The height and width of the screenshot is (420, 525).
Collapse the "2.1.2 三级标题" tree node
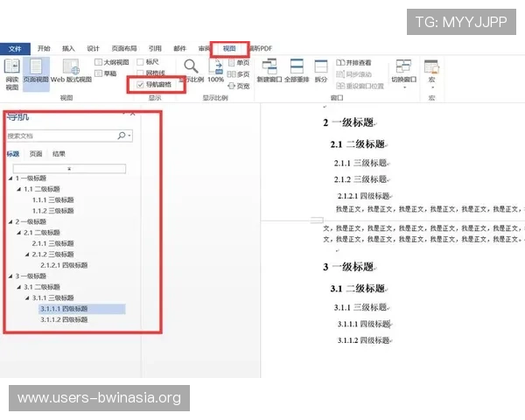tap(27, 255)
